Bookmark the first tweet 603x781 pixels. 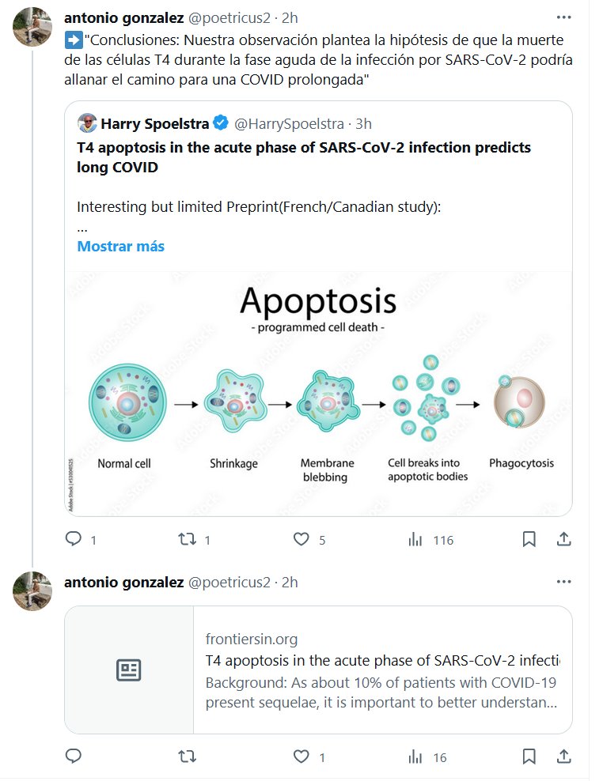(529, 539)
